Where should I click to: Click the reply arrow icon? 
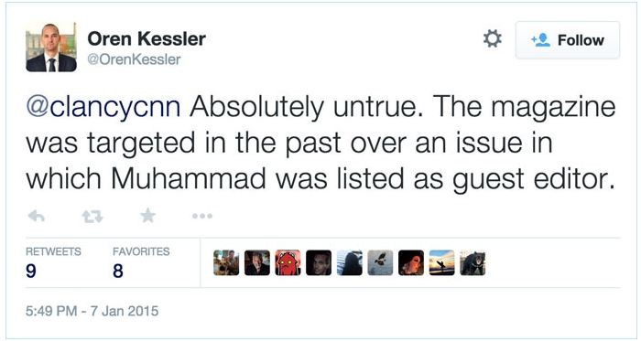point(36,216)
